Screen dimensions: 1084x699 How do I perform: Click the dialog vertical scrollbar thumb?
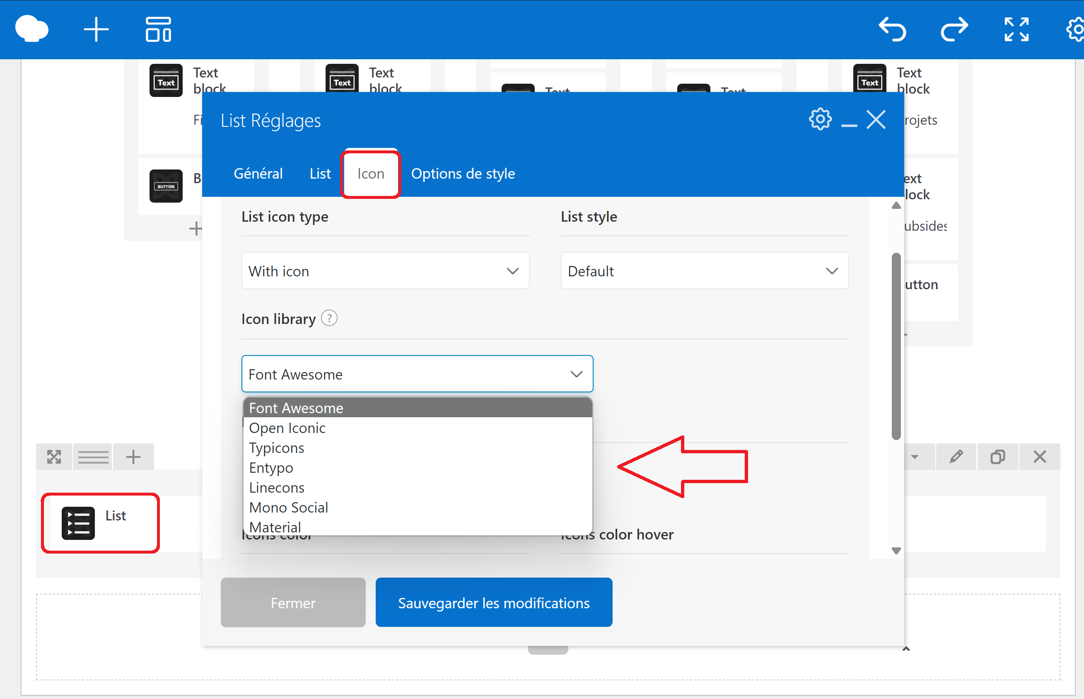tap(896, 346)
